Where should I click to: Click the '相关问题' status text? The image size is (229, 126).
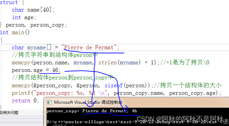(x=11, y=113)
